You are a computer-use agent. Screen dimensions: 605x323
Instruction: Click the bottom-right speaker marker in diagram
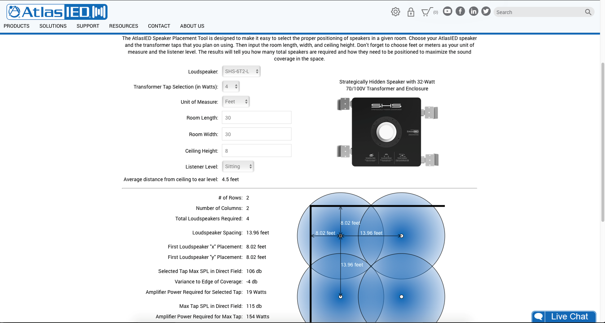(x=402, y=297)
